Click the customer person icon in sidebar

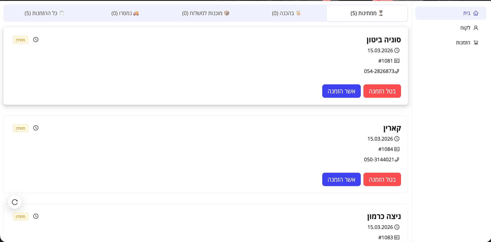tap(476, 28)
